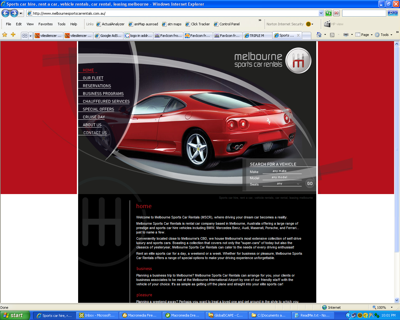Switch to the Google AdS tab
The width and height of the screenshot is (400, 320).
[x=108, y=36]
